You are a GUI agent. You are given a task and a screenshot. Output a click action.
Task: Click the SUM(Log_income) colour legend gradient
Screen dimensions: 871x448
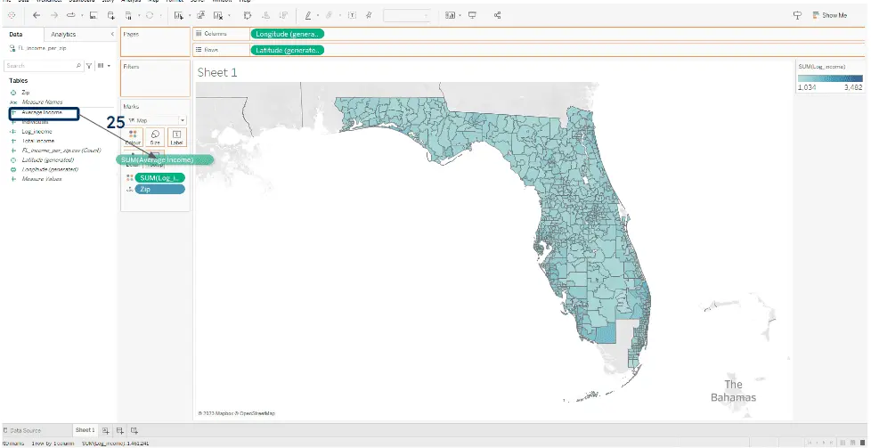pyautogui.click(x=830, y=78)
